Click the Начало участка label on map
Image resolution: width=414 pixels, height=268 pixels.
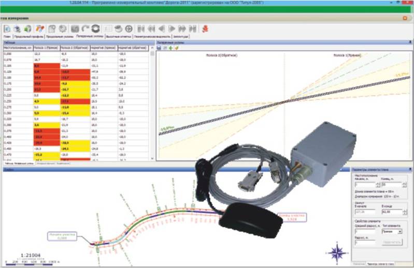click(x=62, y=236)
